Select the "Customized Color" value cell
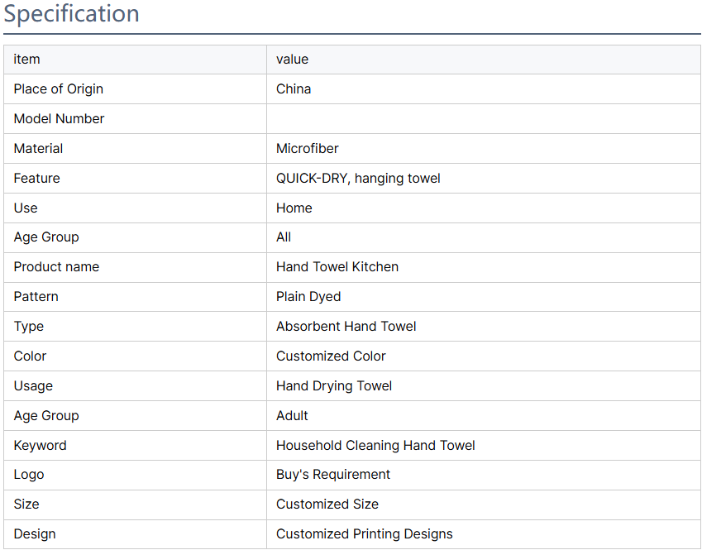 pyautogui.click(x=331, y=356)
